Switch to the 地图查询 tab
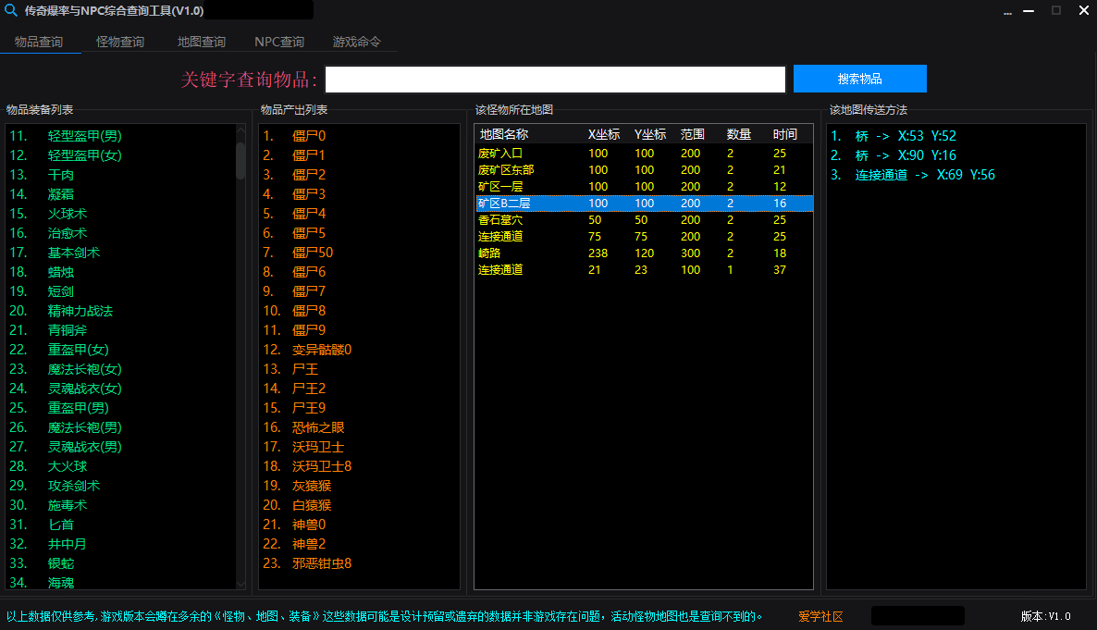This screenshot has height=630, width=1097. [202, 42]
